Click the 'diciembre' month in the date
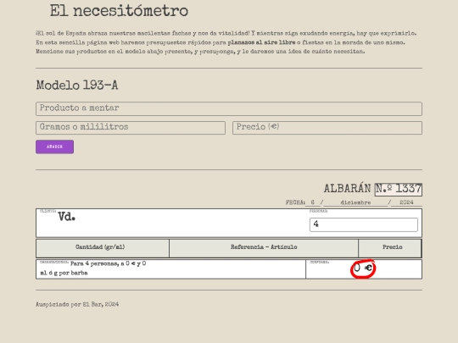The image size is (458, 343). pyautogui.click(x=355, y=202)
